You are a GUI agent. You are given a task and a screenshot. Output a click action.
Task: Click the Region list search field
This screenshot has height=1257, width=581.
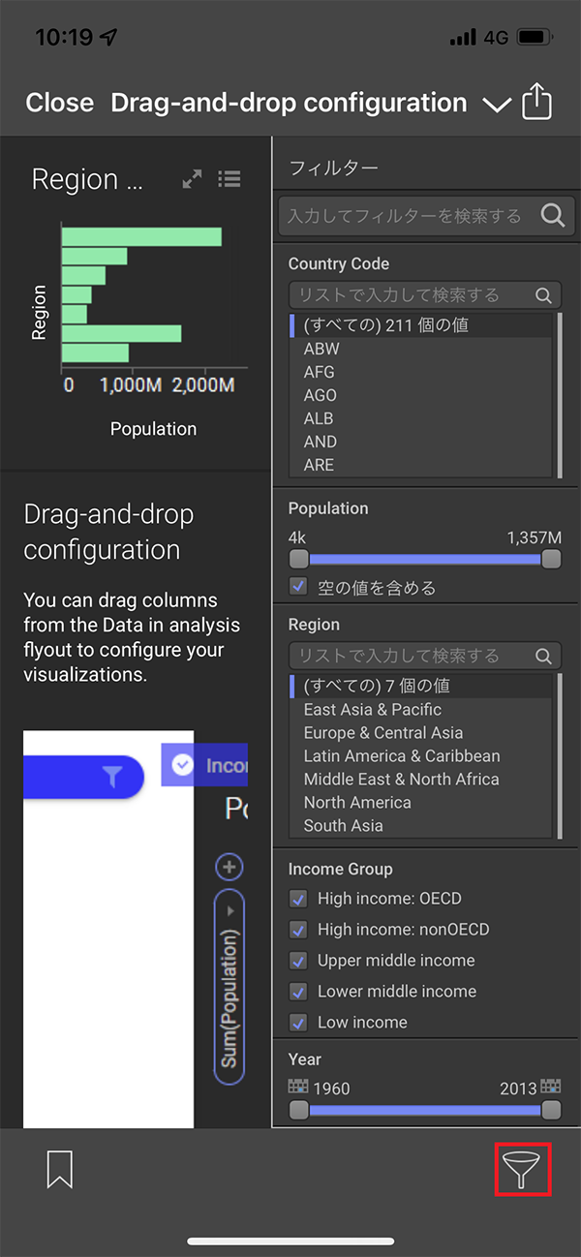point(424,656)
